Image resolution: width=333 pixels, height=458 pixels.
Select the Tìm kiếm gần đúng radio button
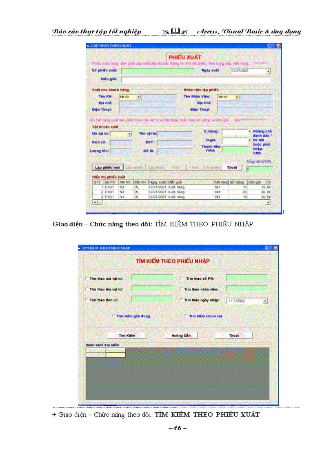tap(113, 316)
